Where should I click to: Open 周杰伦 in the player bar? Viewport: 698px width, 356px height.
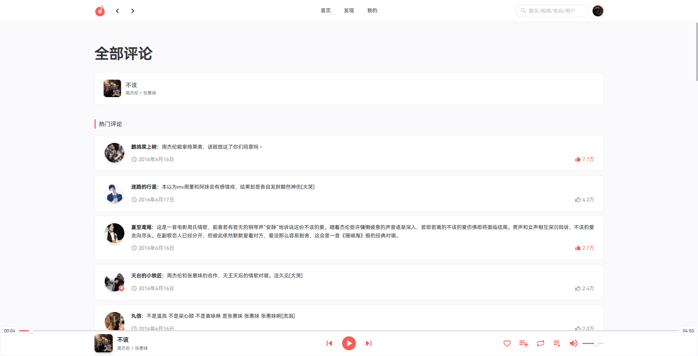(x=124, y=348)
